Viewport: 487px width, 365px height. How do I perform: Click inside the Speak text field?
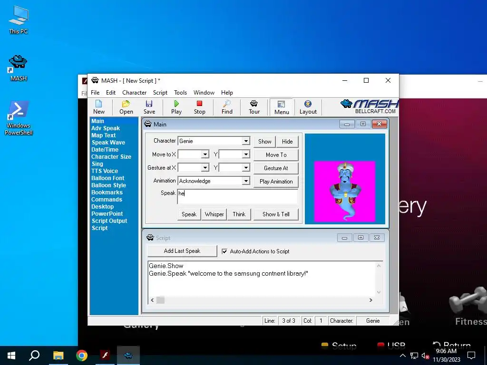[238, 196]
